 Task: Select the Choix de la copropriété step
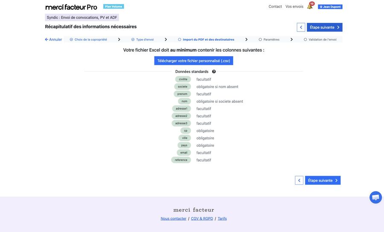(88, 39)
